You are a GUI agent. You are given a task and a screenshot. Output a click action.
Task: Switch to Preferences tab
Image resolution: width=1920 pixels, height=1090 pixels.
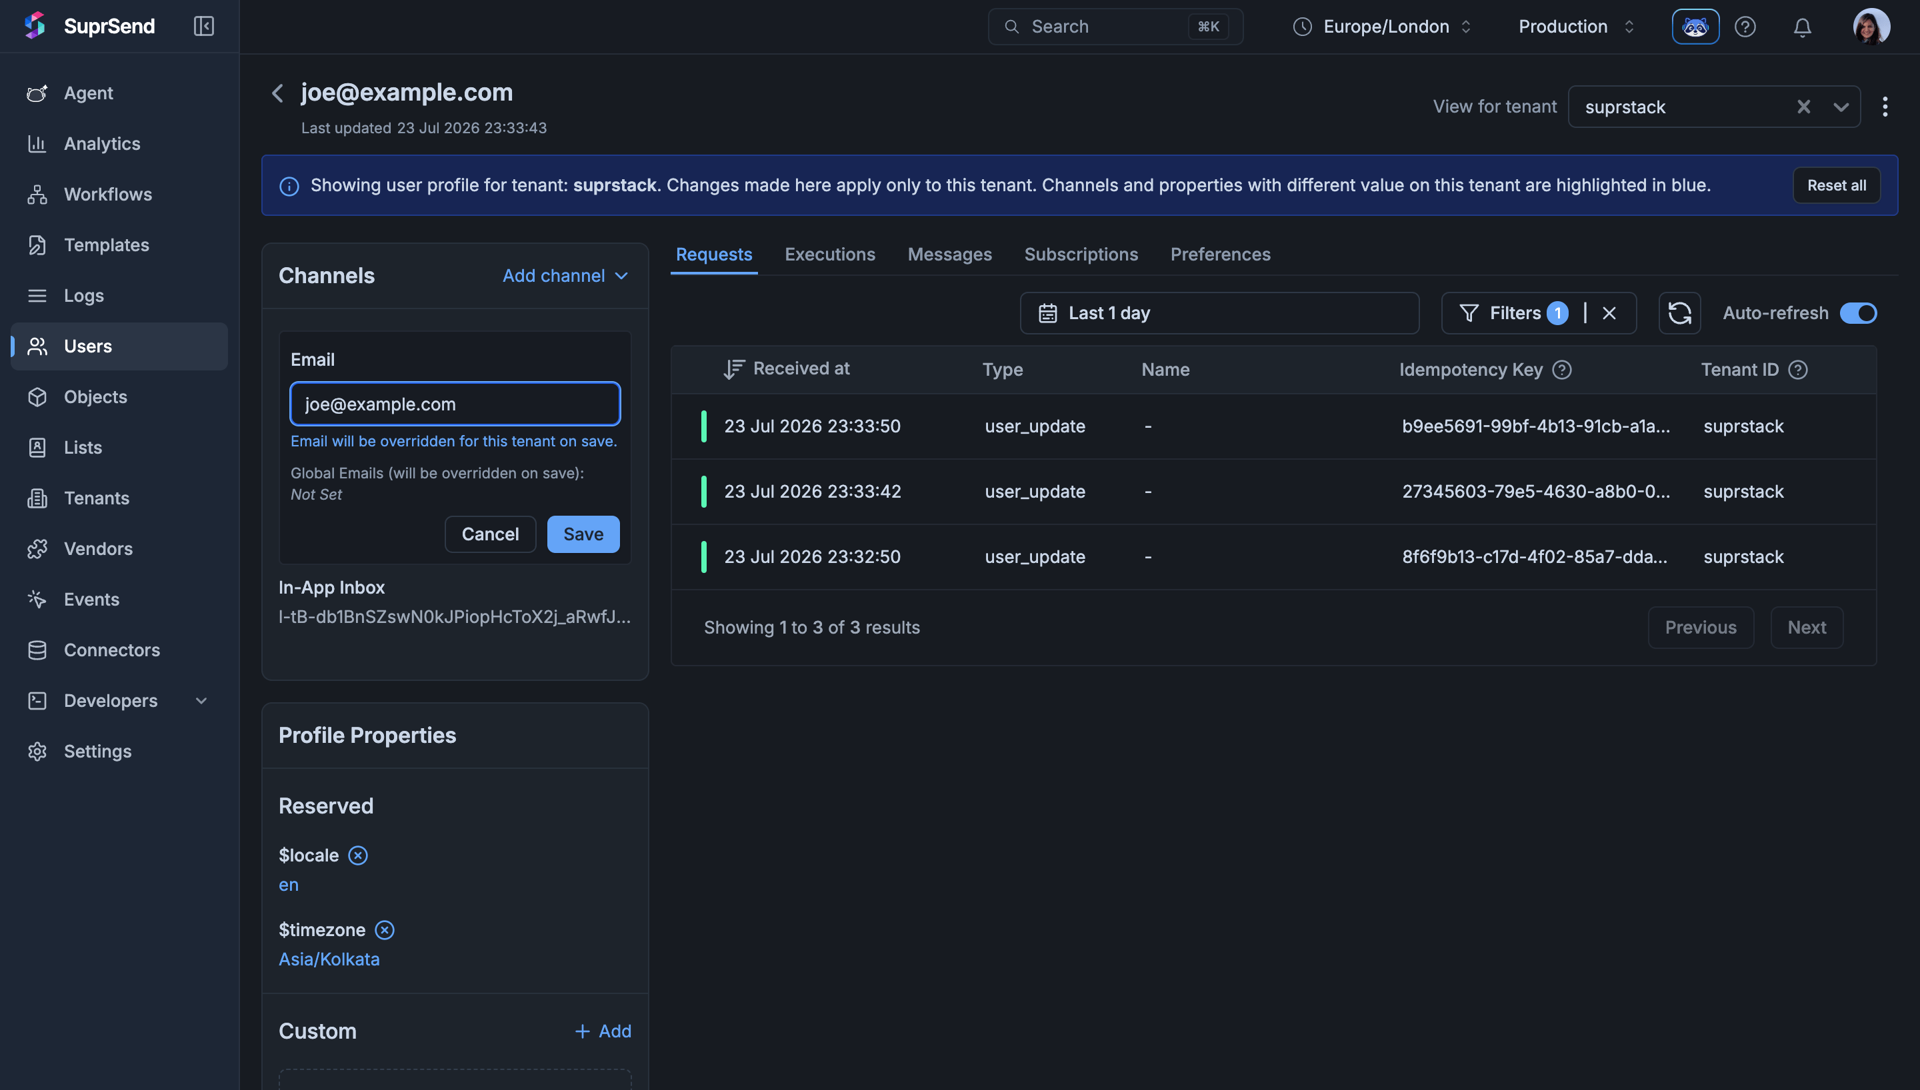[1221, 255]
